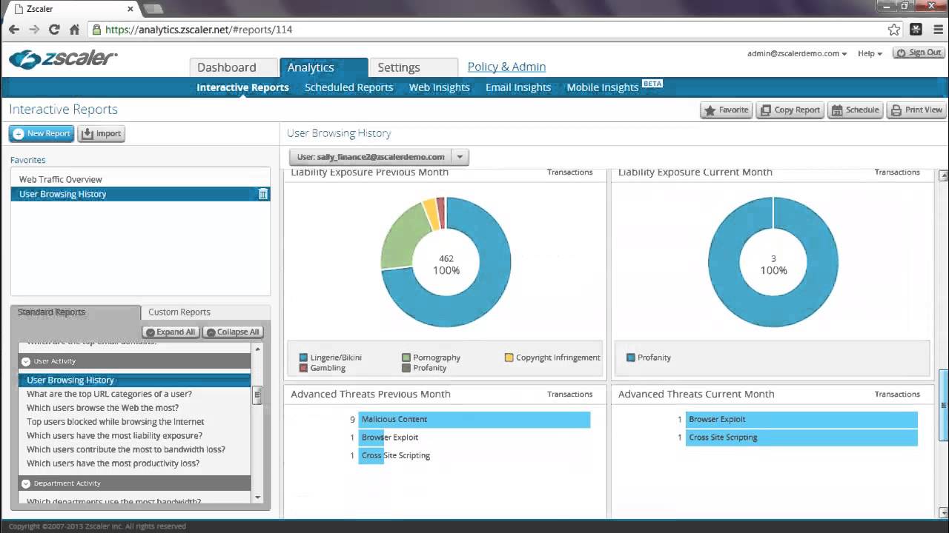Click Copyright Infringement legend swatch

pyautogui.click(x=509, y=358)
